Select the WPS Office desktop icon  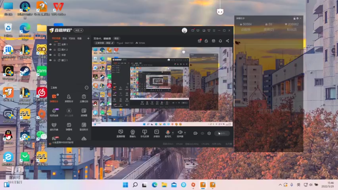click(x=58, y=8)
